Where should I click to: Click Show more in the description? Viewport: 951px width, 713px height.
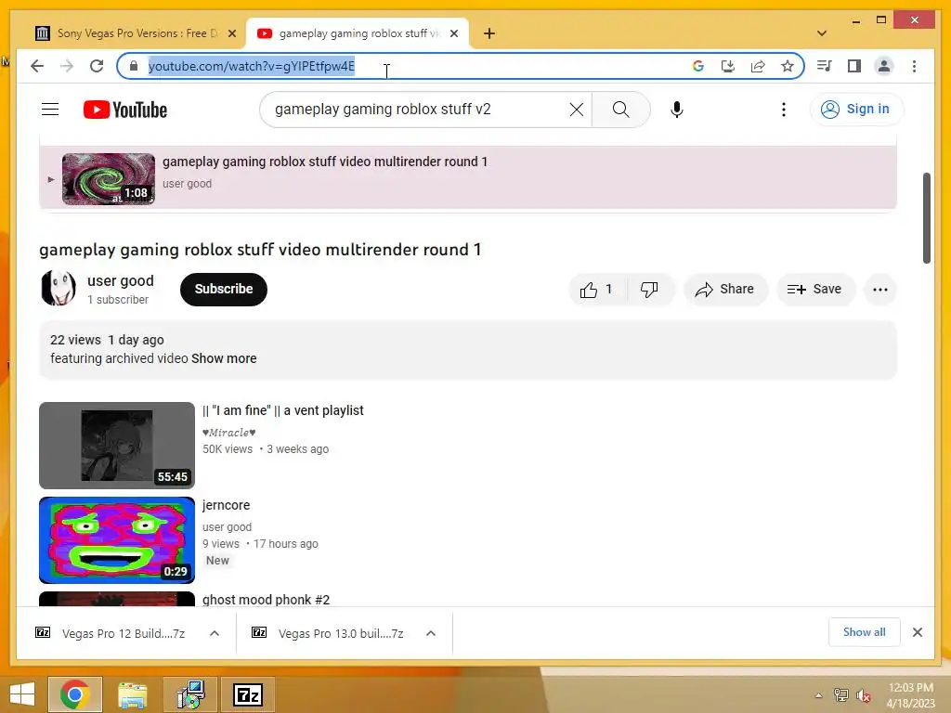point(224,358)
